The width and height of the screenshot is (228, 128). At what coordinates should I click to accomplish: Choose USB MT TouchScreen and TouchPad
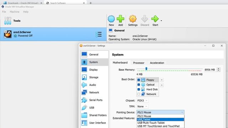tap(160, 126)
